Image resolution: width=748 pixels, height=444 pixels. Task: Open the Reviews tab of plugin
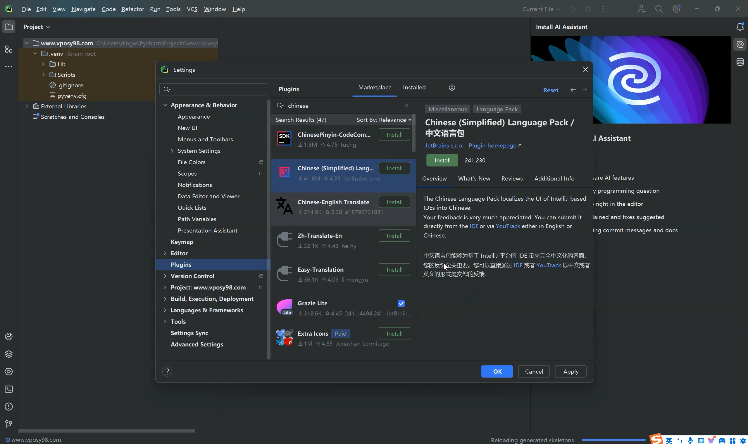[x=512, y=178]
